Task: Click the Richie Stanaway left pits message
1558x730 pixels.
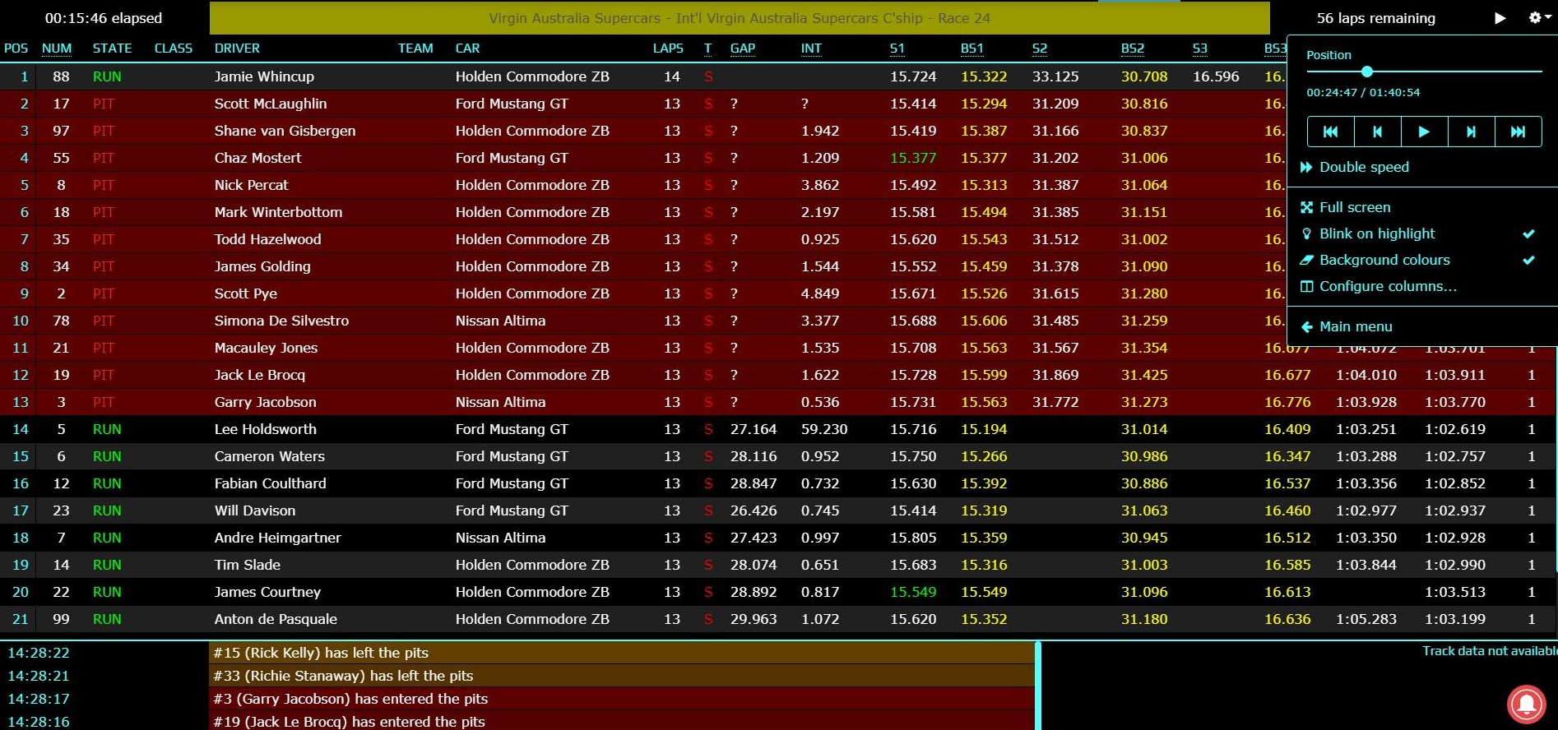Action: tap(622, 676)
